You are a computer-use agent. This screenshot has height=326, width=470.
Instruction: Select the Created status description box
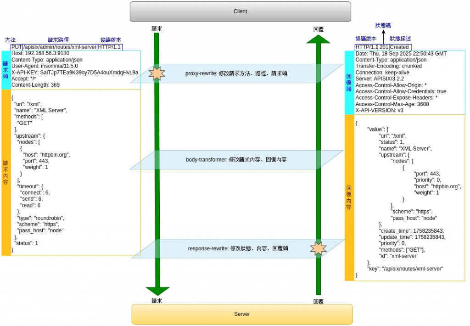pos(400,47)
